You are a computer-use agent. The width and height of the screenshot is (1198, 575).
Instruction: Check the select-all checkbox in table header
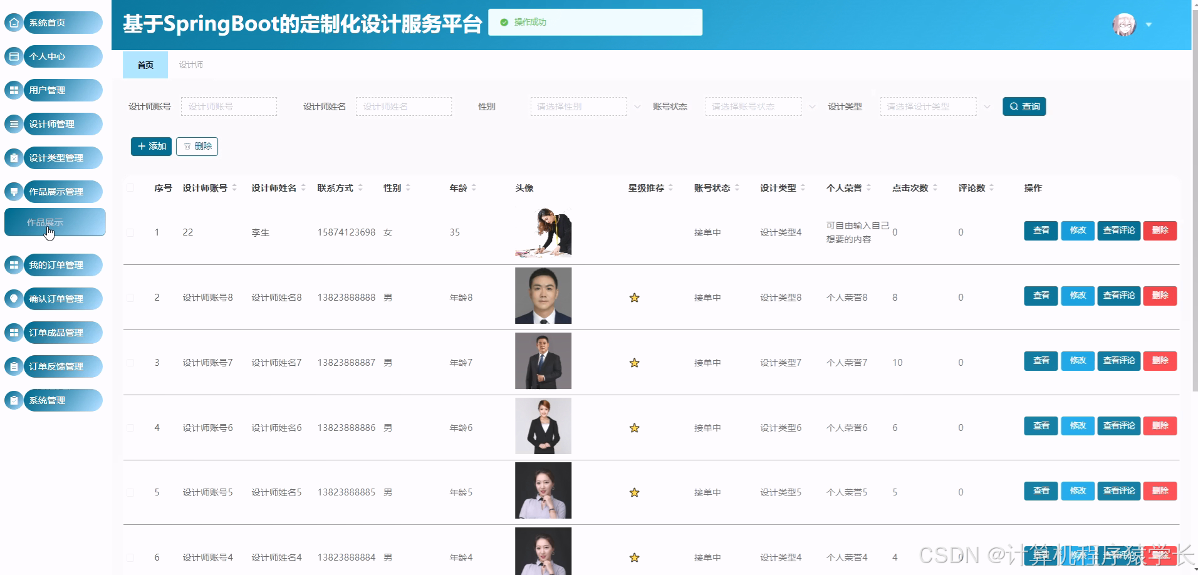click(130, 187)
